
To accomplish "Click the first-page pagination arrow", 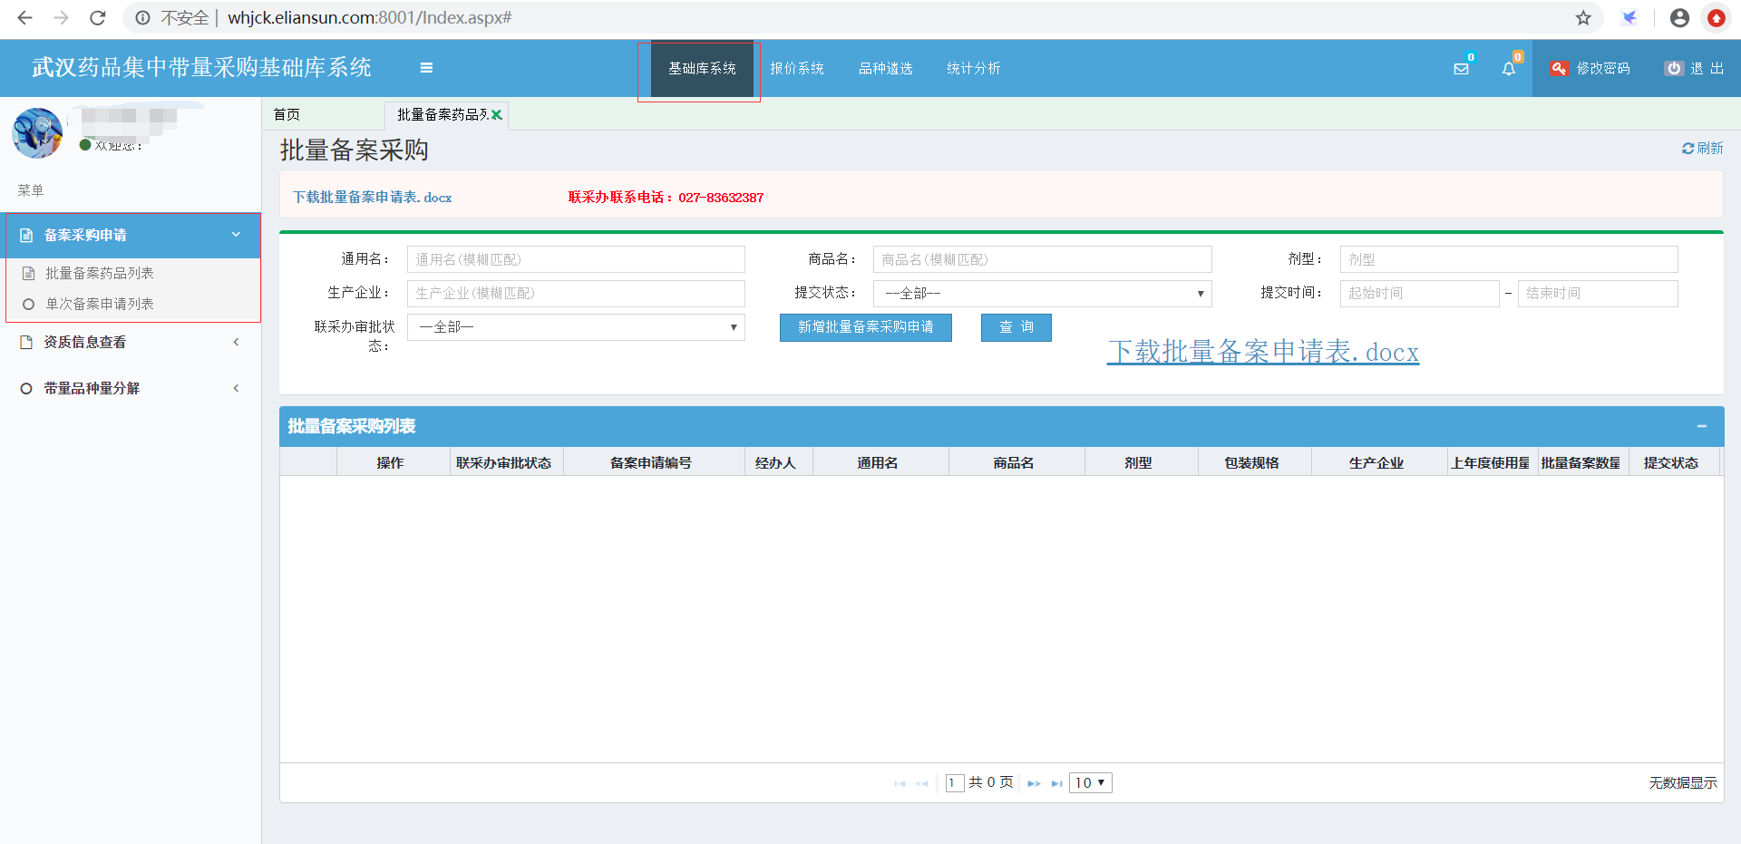I will (899, 782).
